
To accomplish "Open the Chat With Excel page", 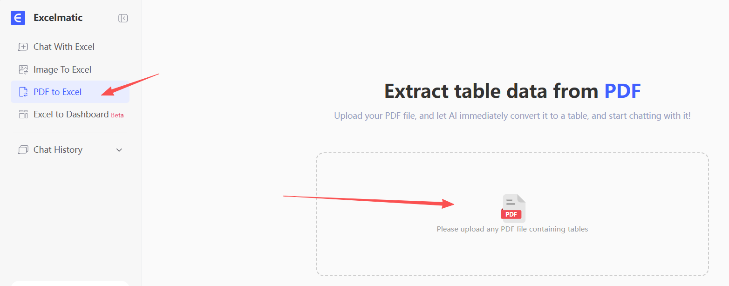I will tap(64, 47).
